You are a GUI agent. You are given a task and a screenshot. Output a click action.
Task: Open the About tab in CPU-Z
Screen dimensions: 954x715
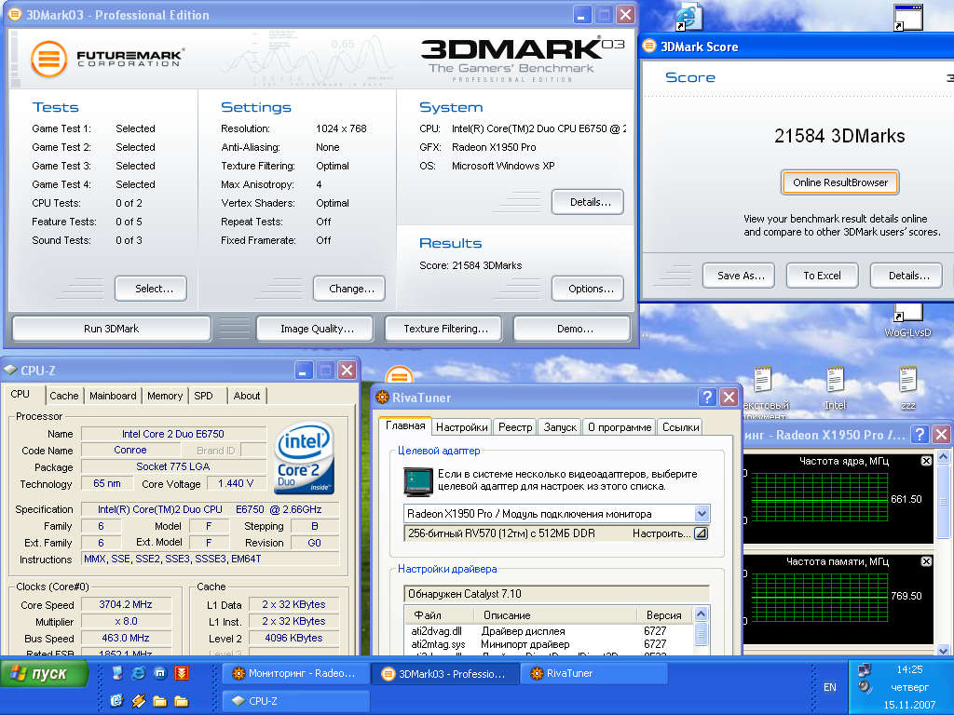(x=247, y=396)
